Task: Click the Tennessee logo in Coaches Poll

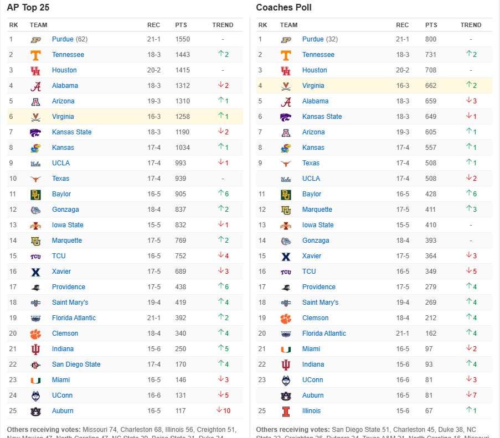Action: [286, 55]
